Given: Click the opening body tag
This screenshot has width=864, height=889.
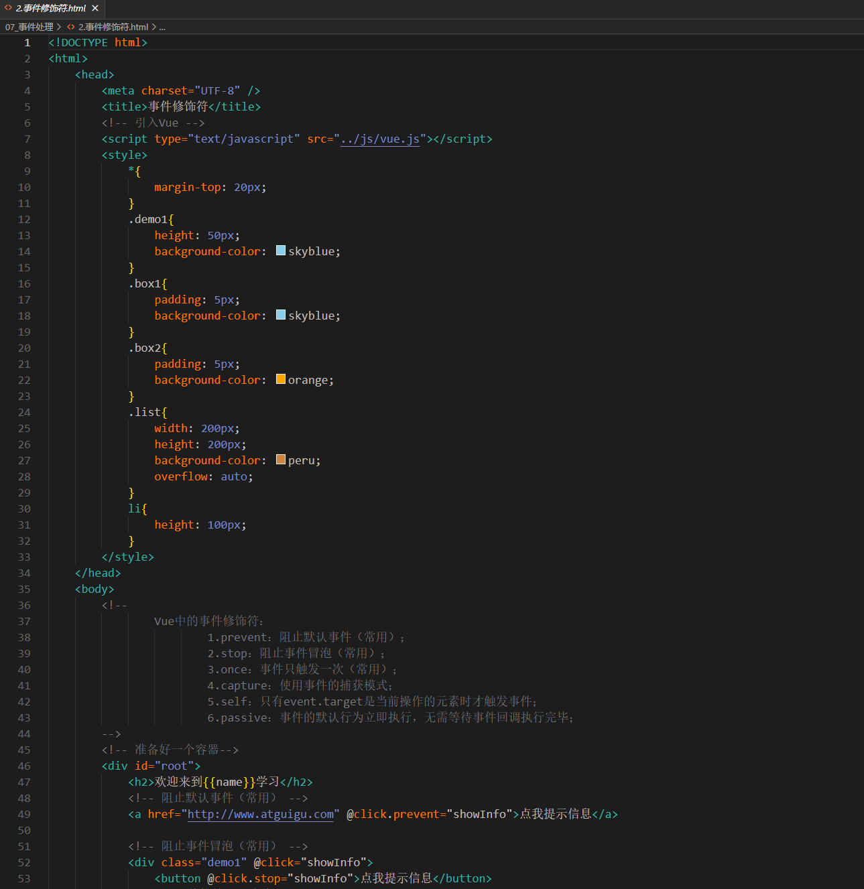Looking at the screenshot, I should (x=95, y=589).
